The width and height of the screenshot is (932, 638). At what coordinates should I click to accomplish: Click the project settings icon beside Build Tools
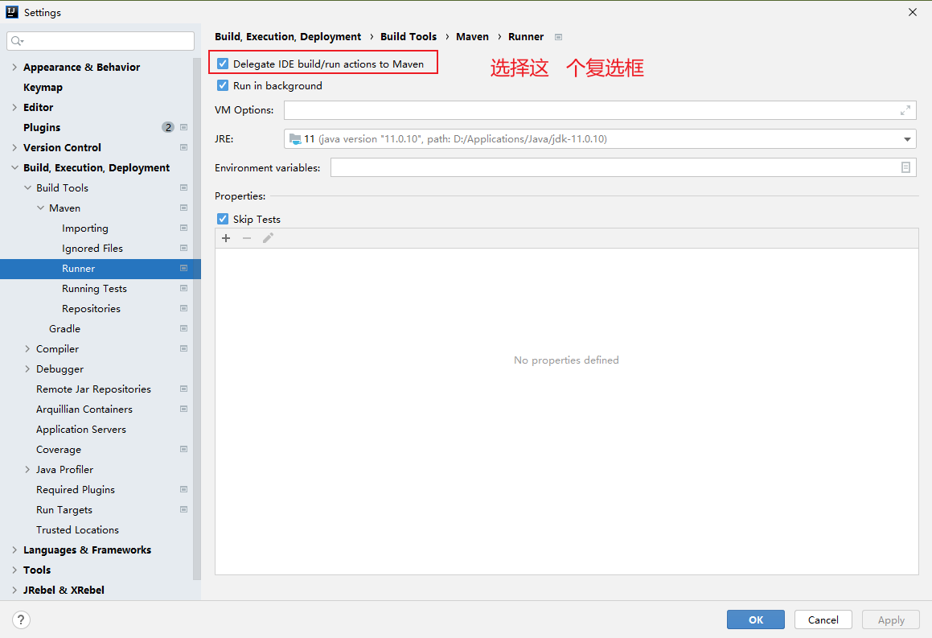(x=183, y=188)
